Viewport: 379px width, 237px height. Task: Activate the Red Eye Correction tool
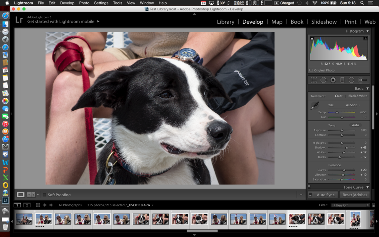[x=333, y=80]
